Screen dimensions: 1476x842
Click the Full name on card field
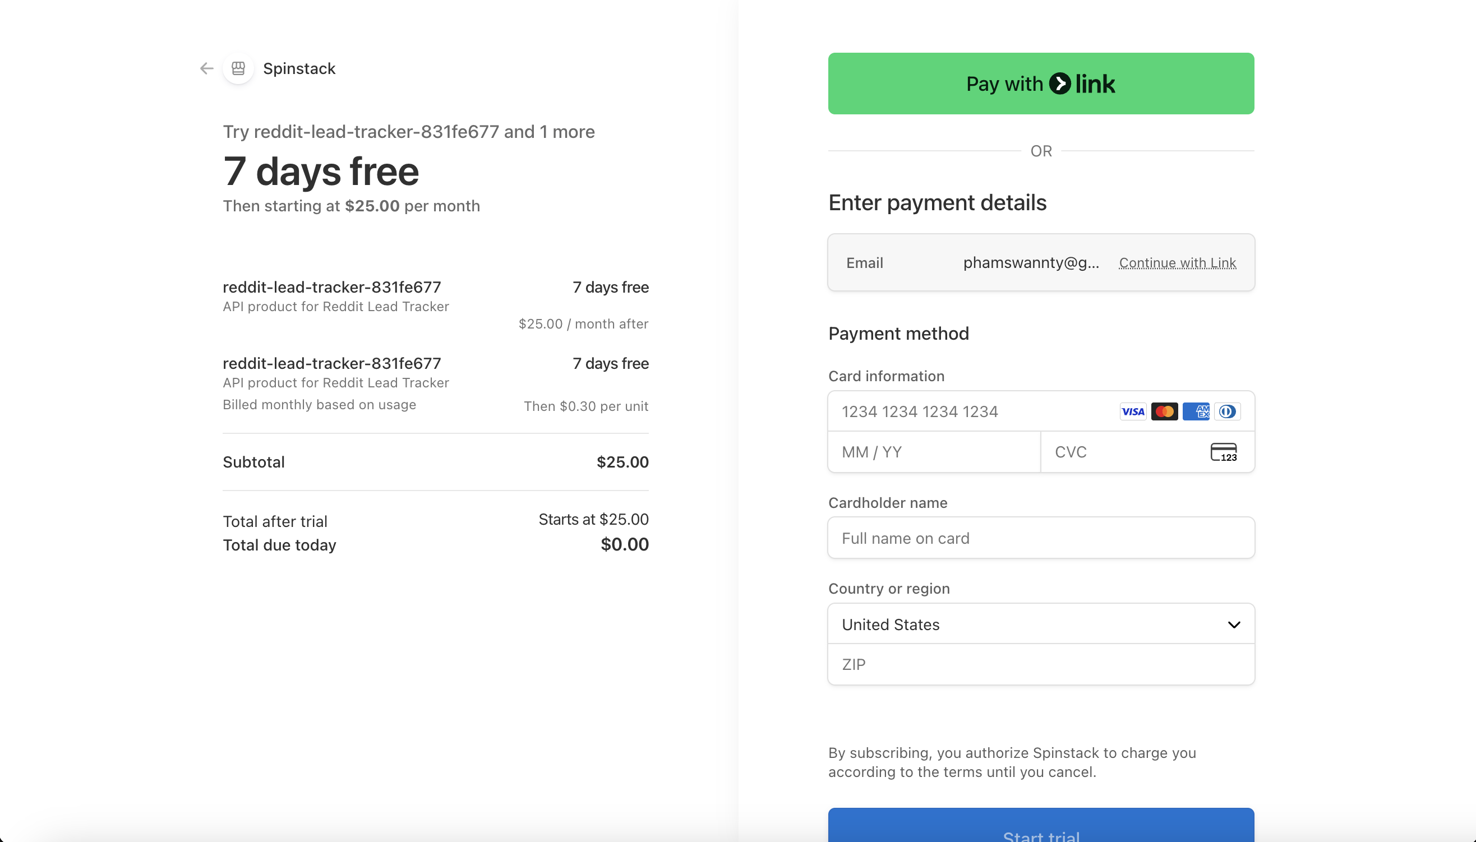click(1040, 537)
